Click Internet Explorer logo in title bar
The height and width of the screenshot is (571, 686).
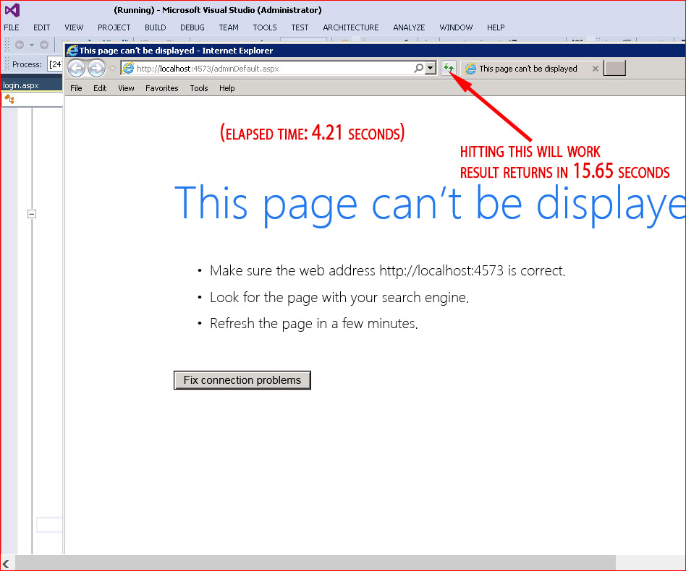click(72, 51)
